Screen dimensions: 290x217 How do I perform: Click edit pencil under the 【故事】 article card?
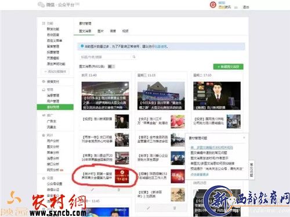tap(148, 208)
